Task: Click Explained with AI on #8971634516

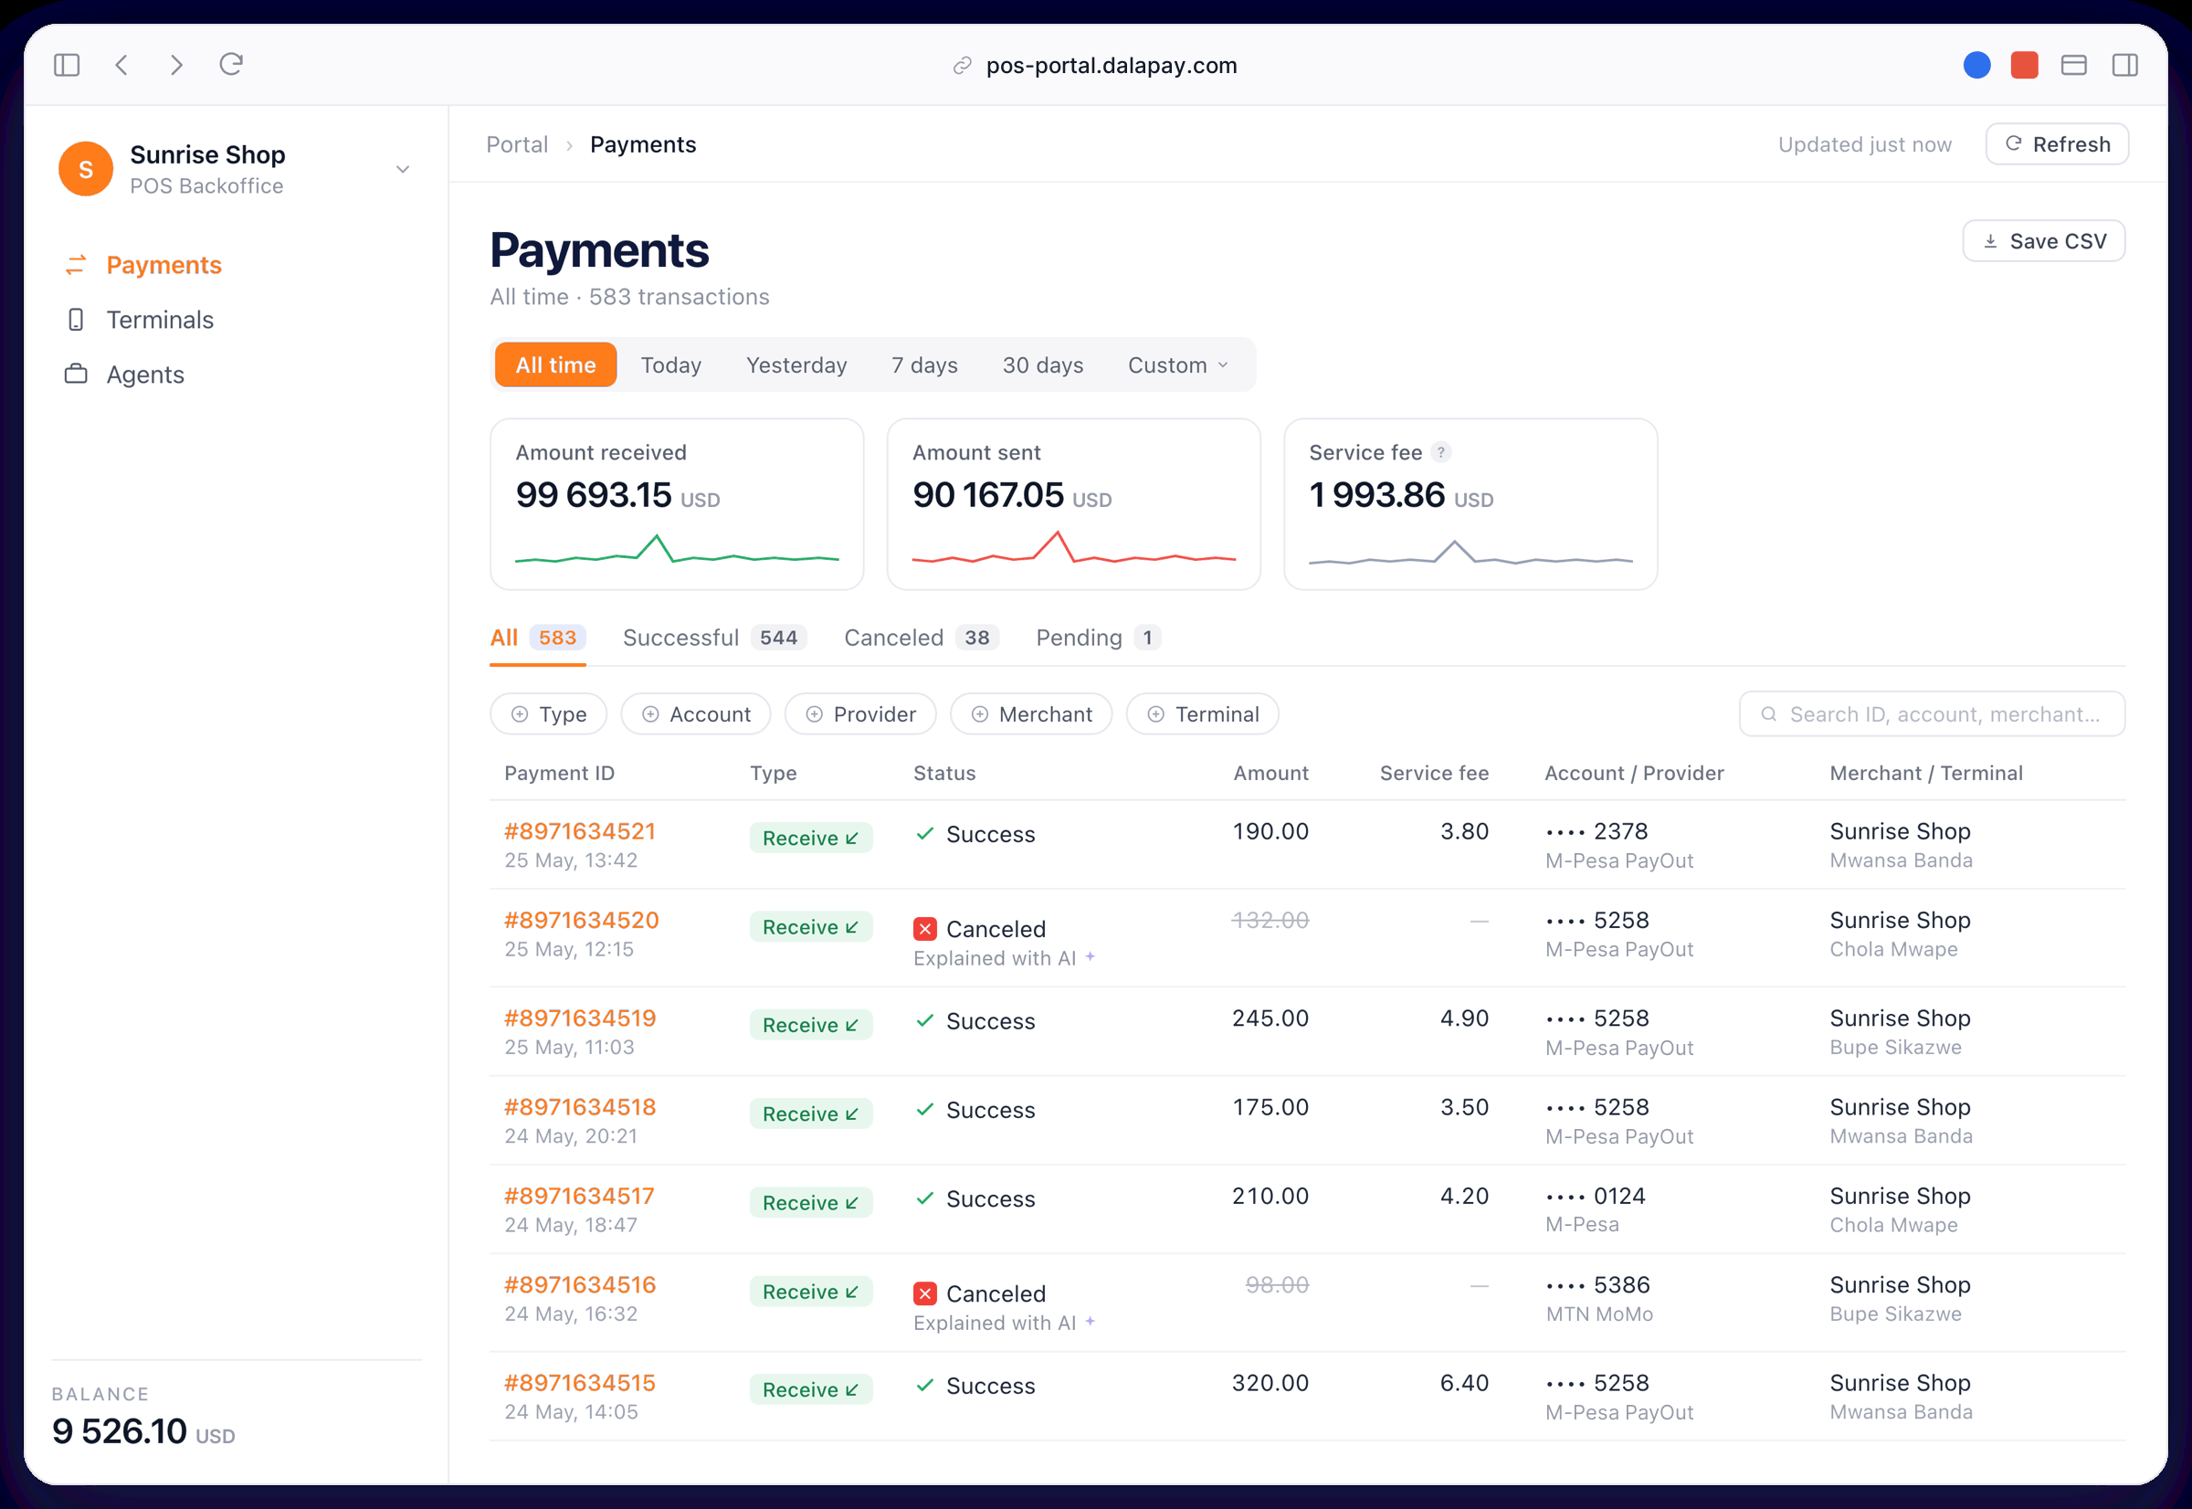Action: (x=995, y=1323)
